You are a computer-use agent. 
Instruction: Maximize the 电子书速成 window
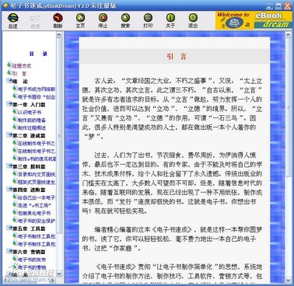278,5
